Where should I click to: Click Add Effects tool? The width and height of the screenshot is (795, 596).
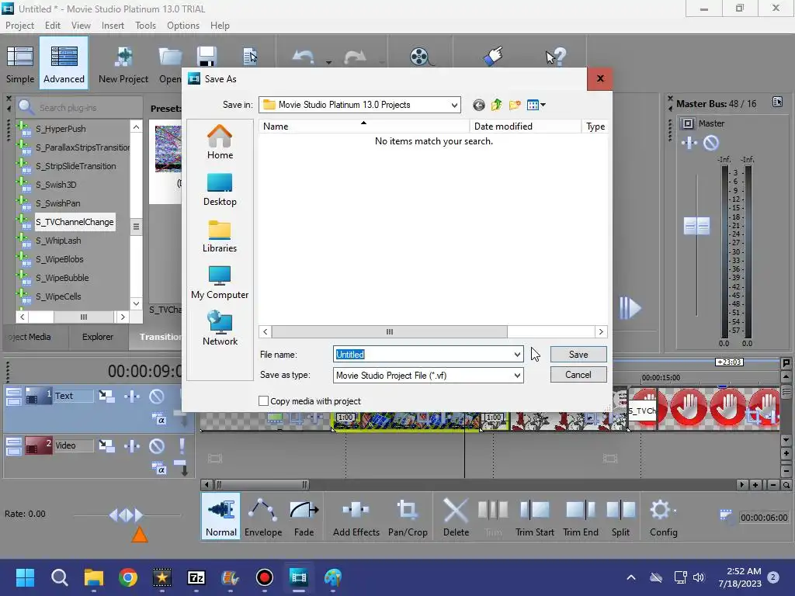click(356, 518)
